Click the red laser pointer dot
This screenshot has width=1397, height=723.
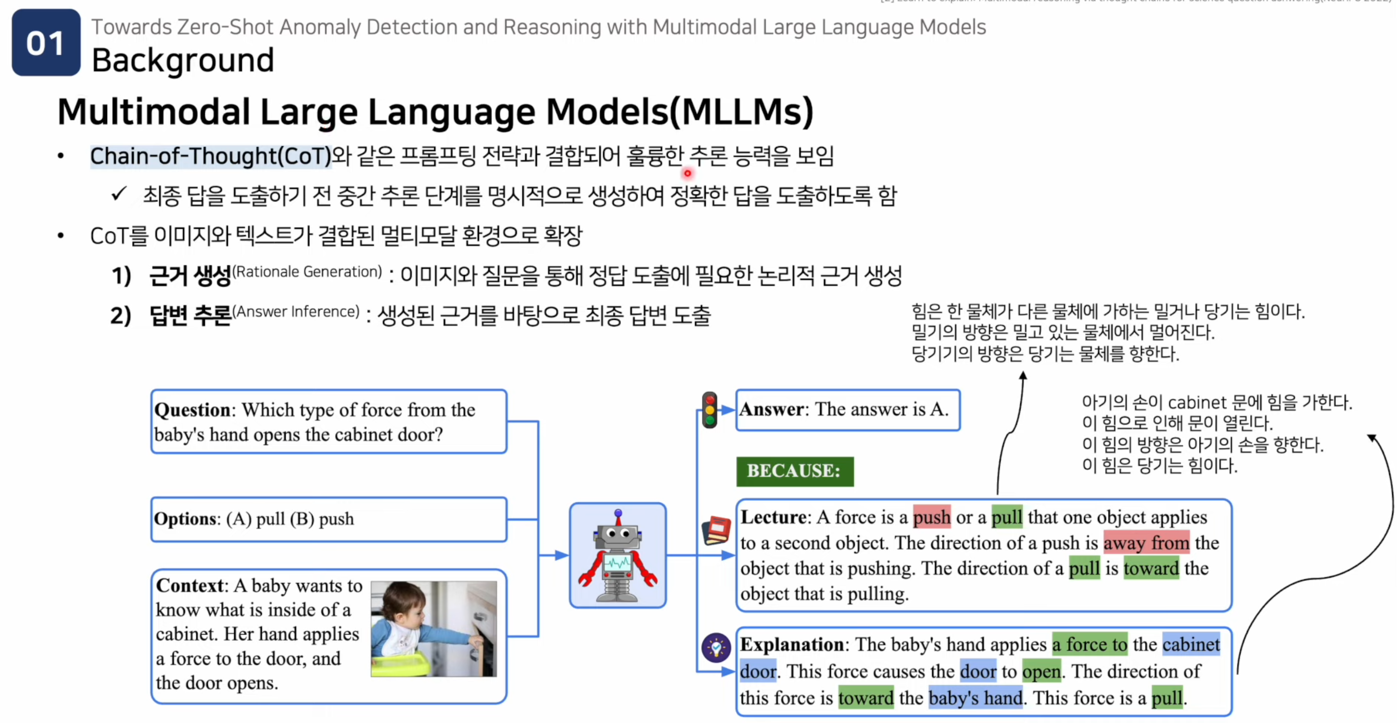pyautogui.click(x=687, y=173)
